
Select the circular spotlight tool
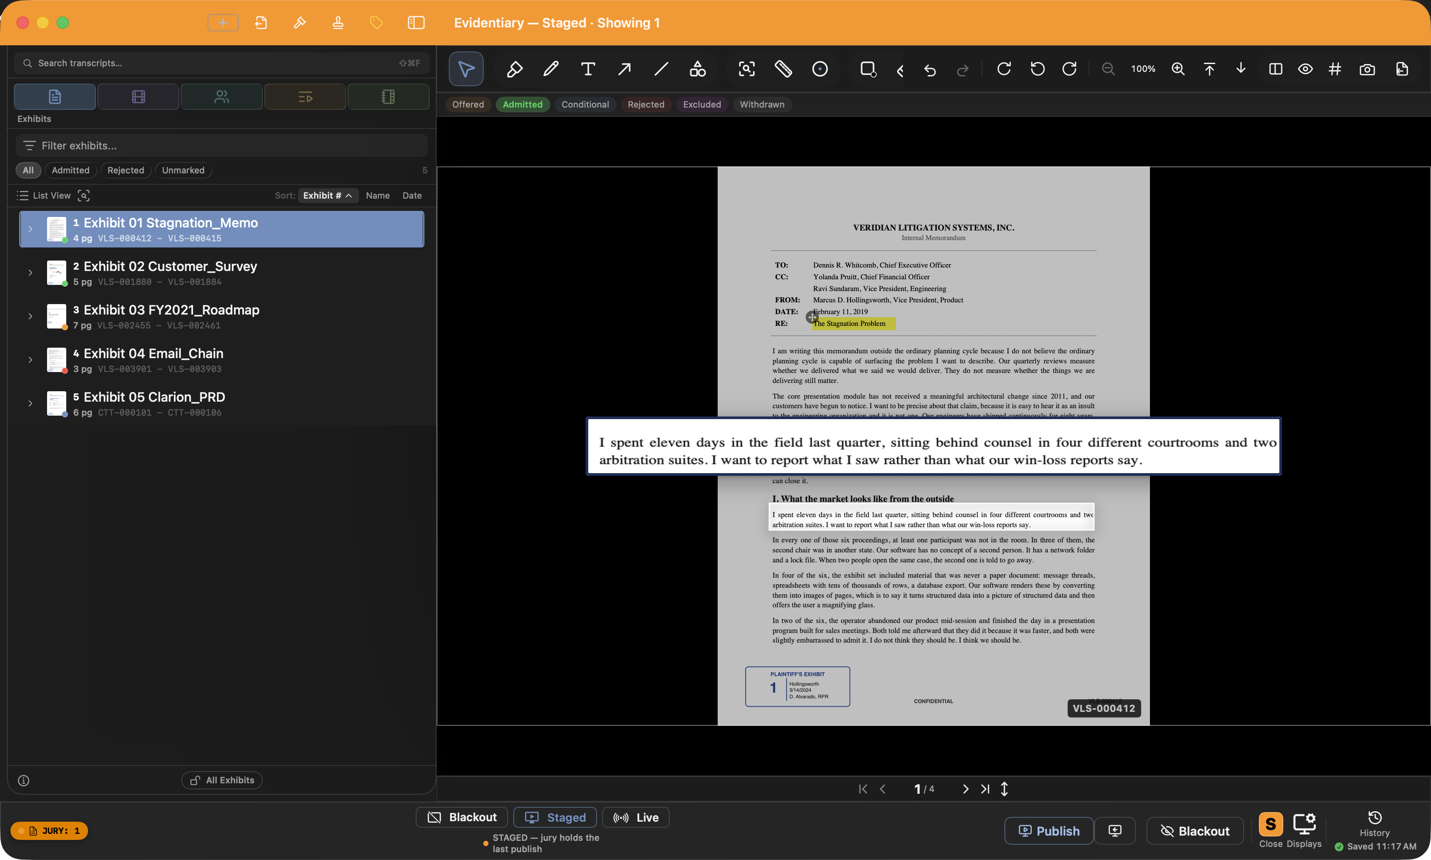[x=820, y=69]
